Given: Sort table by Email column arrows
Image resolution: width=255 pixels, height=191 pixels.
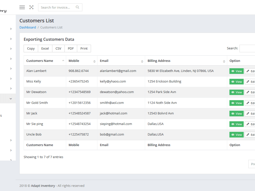Looking at the screenshot, I should [142, 61].
